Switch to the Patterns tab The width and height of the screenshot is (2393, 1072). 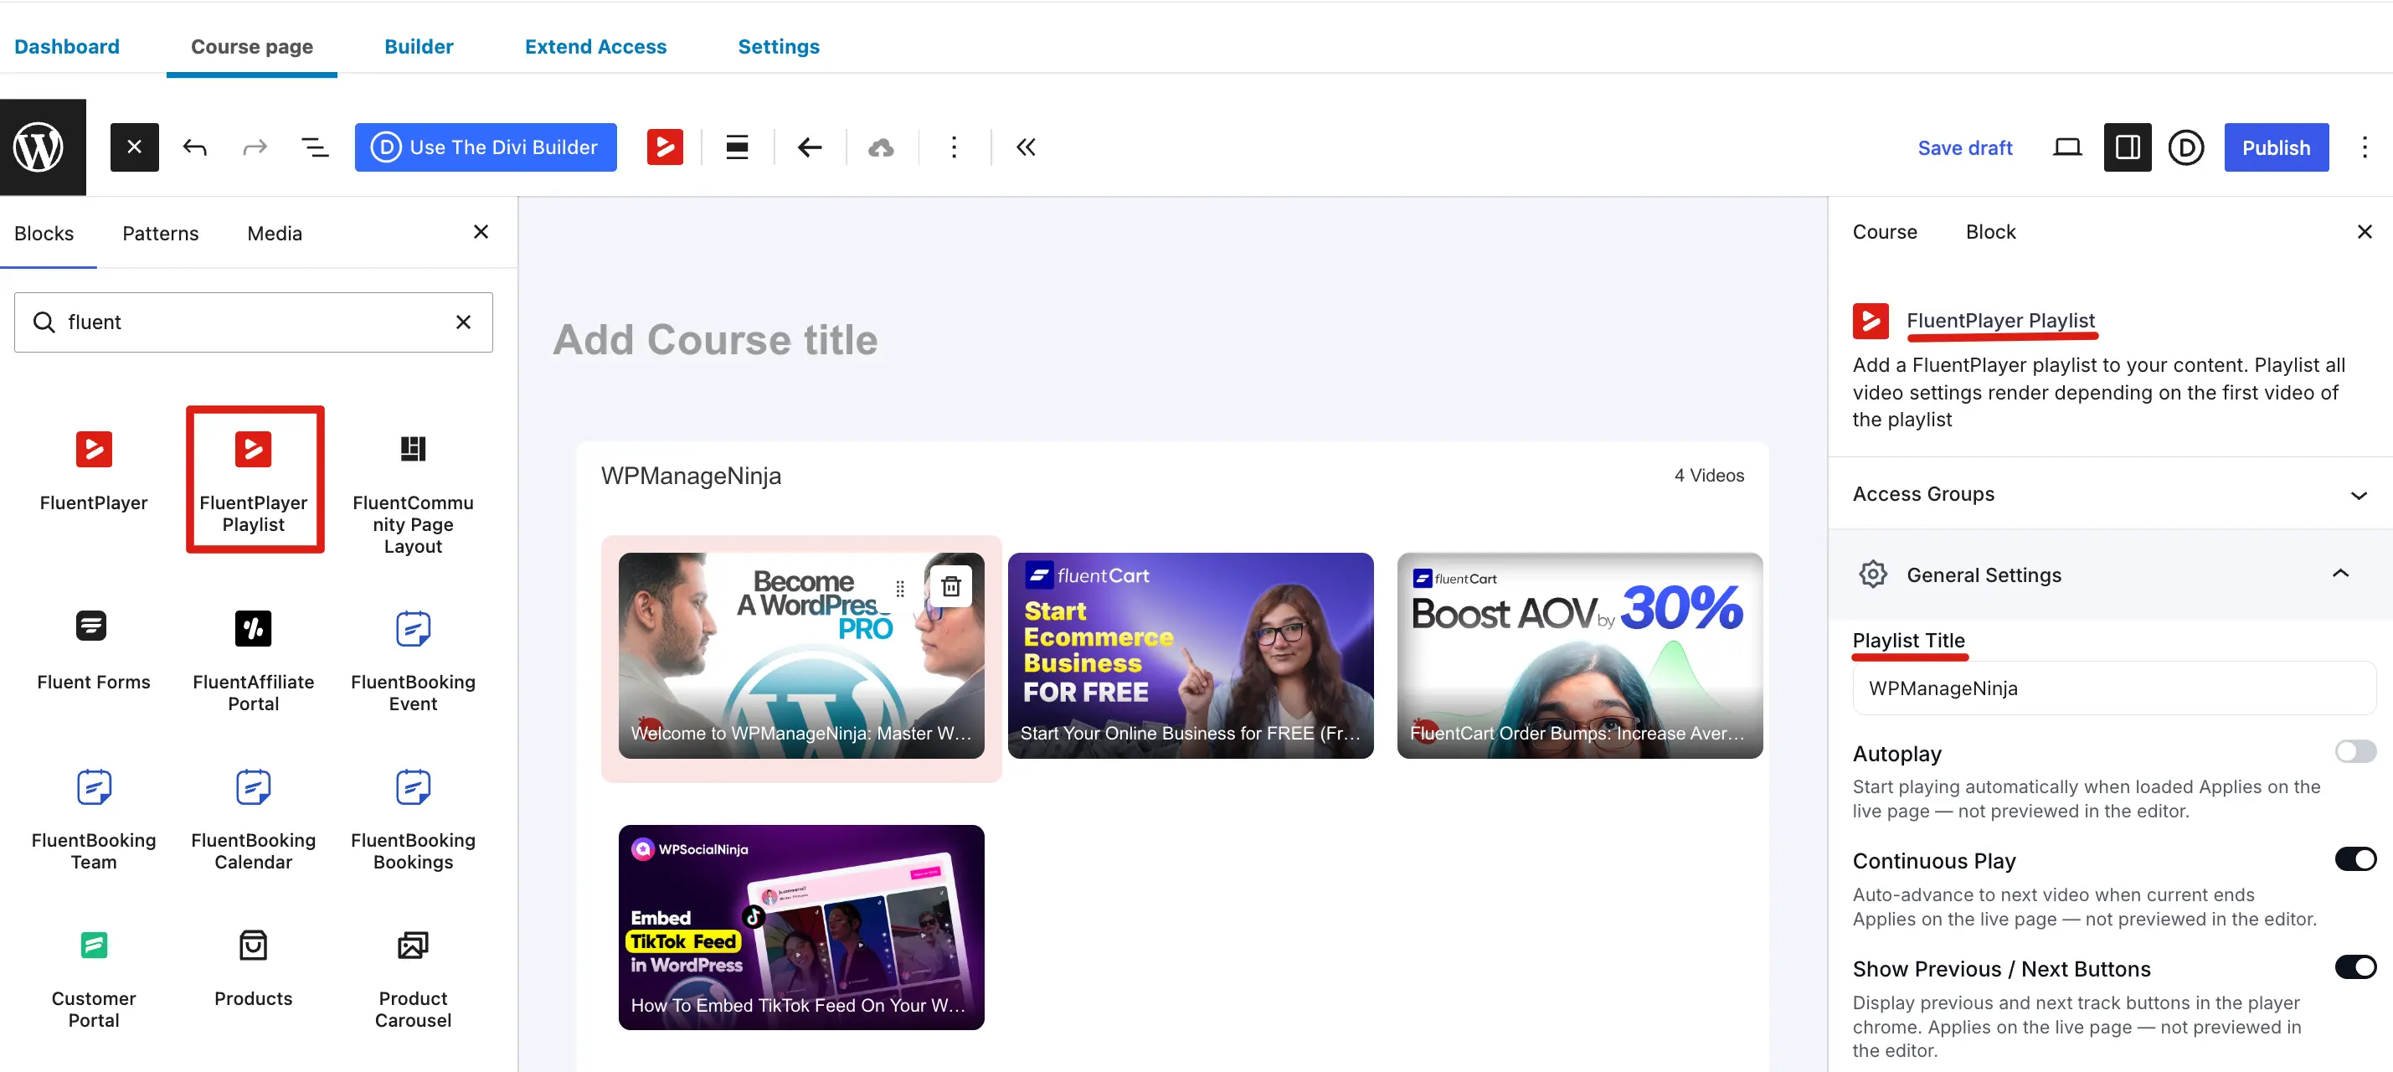click(161, 233)
